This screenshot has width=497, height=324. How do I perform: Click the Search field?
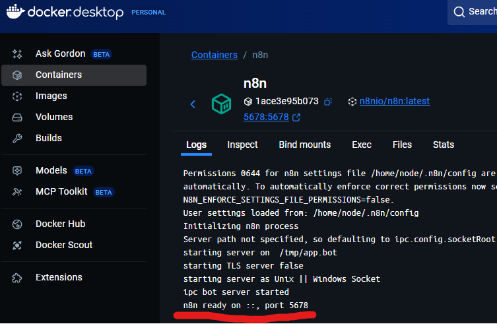point(473,13)
